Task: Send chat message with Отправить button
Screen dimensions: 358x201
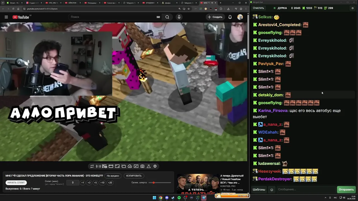Action: coord(346,190)
